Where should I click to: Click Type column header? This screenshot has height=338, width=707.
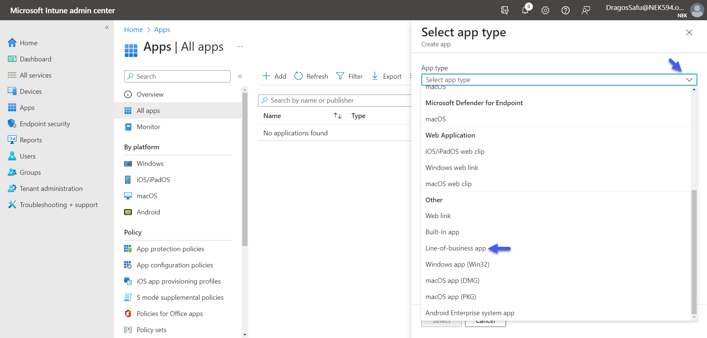coord(358,116)
